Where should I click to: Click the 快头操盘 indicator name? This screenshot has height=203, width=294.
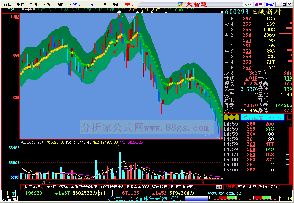tap(28, 10)
